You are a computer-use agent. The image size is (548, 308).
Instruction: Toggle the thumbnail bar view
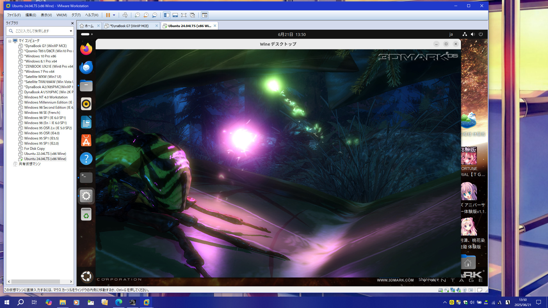tap(175, 15)
